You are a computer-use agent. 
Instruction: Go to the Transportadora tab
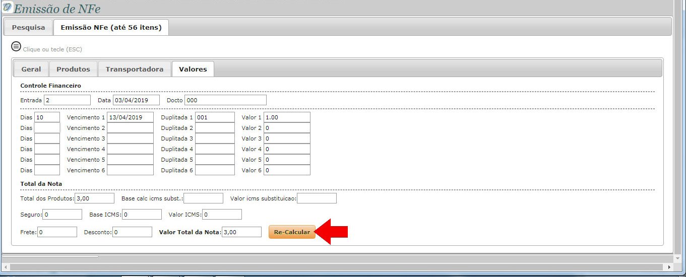(x=135, y=69)
